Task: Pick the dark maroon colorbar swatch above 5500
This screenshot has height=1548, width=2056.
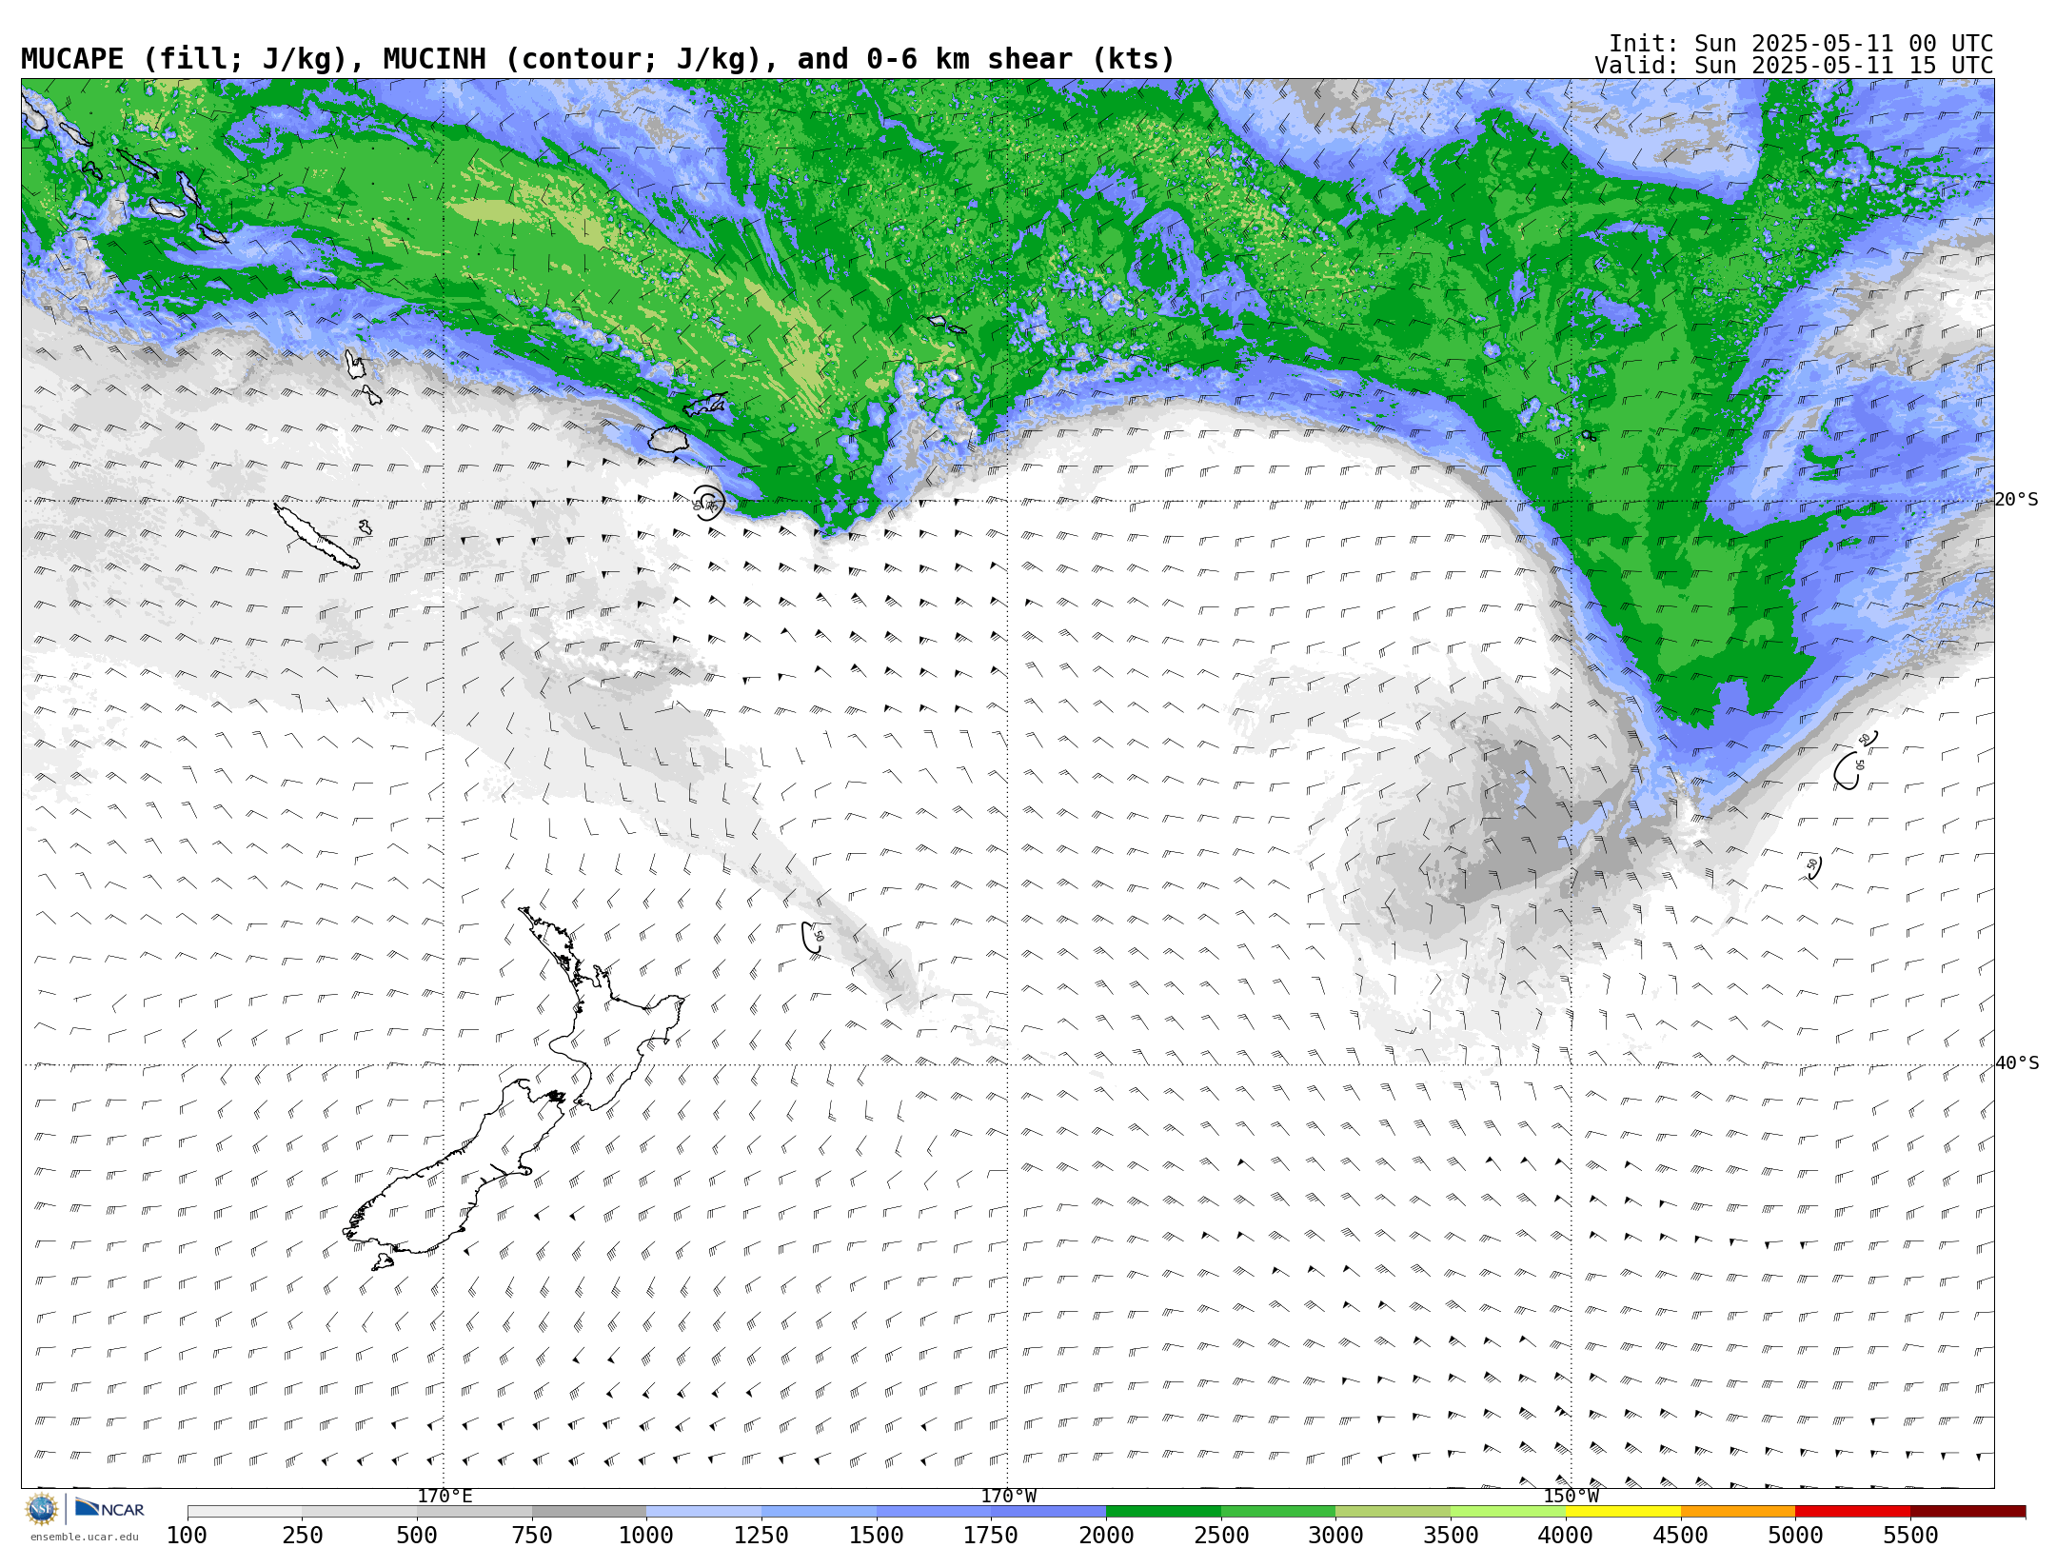Action: click(1967, 1512)
